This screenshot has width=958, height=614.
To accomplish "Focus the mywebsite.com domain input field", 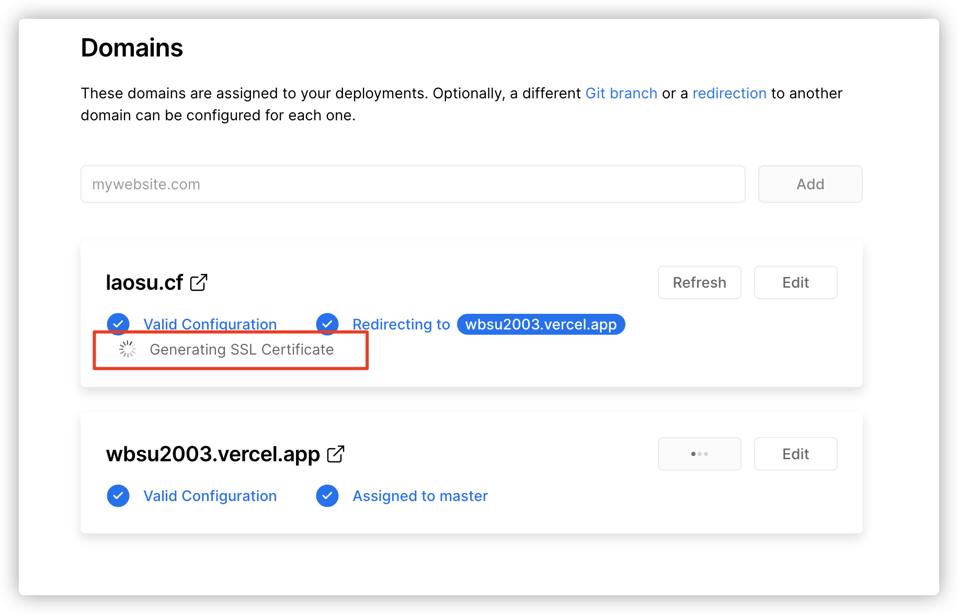I will tap(413, 184).
